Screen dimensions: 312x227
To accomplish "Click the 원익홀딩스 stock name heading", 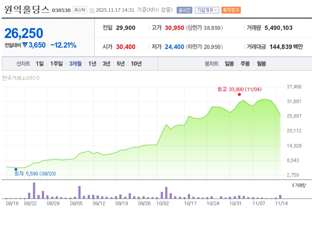I will (x=27, y=10).
